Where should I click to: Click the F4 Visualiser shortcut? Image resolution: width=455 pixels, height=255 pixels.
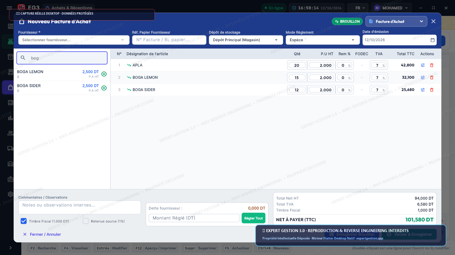(x=76, y=248)
